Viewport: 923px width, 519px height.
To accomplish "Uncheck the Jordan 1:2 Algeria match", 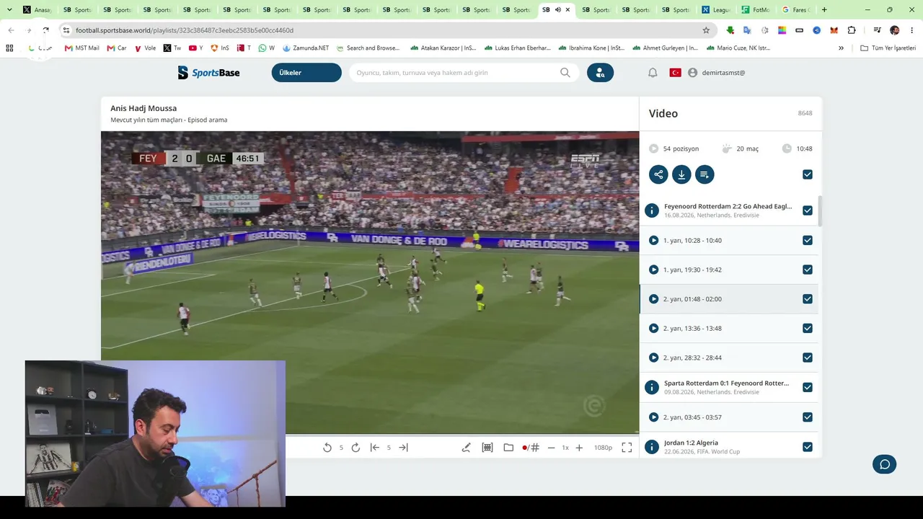I will (x=808, y=447).
